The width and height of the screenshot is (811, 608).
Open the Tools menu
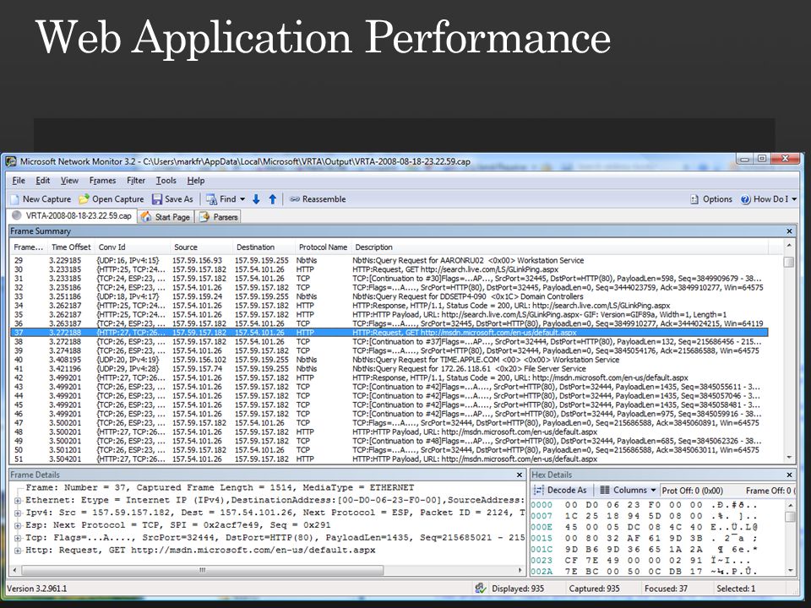point(166,181)
